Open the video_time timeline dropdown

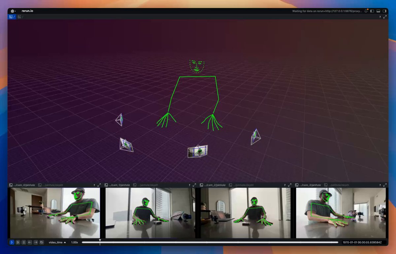click(57, 242)
